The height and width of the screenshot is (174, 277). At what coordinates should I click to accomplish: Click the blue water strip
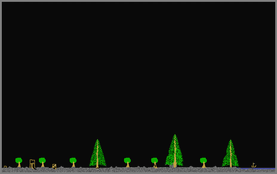click(258, 169)
